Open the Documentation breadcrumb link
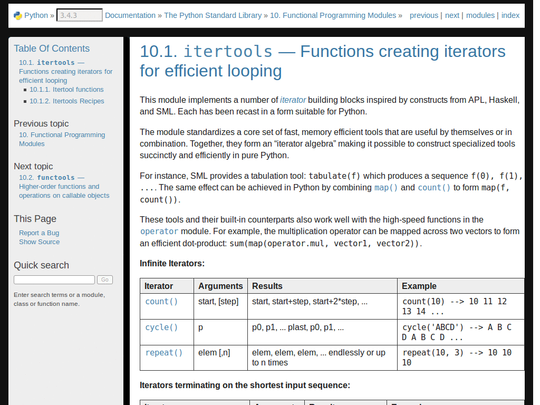 130,15
